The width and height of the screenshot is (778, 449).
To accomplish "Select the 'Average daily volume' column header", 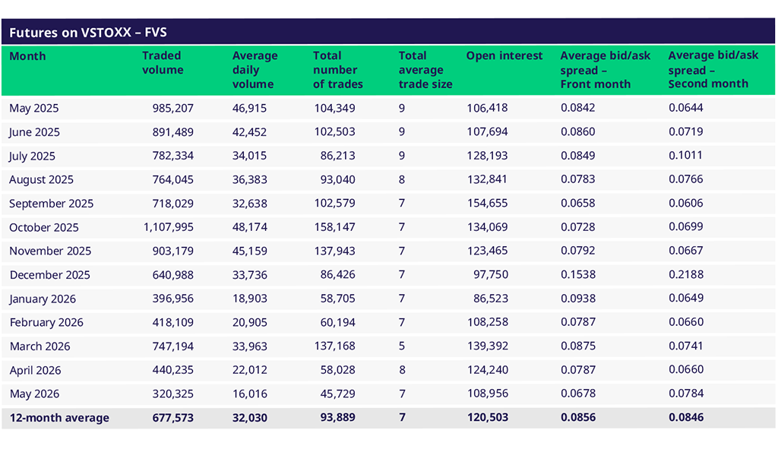I will 255,70.
